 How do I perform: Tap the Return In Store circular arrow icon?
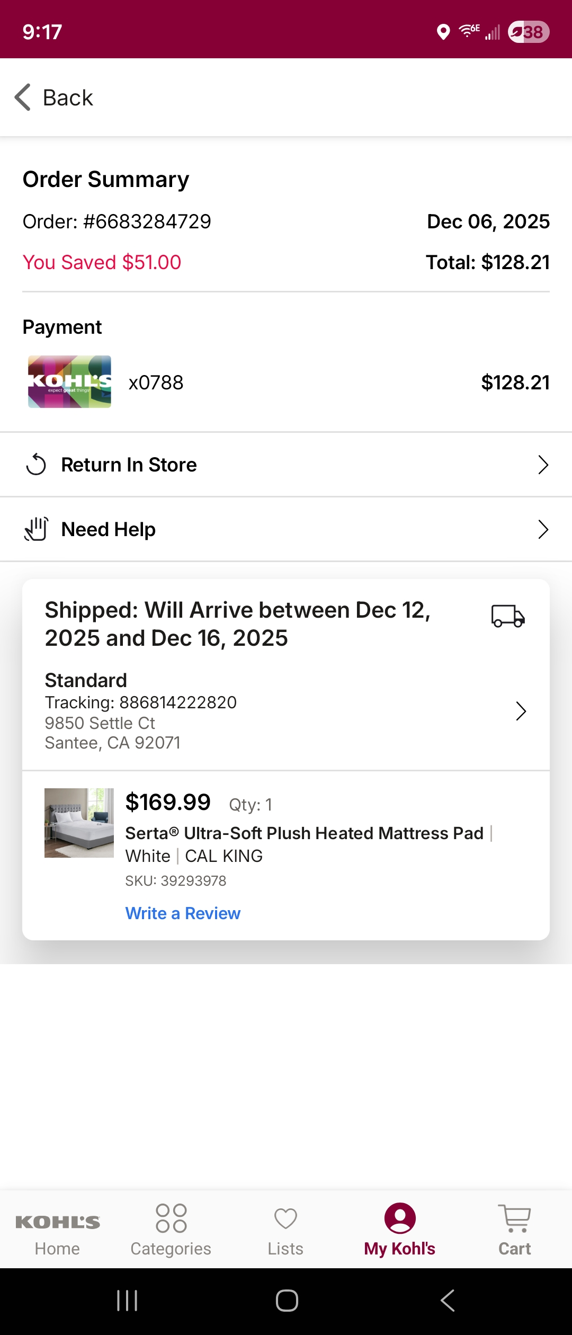pyautogui.click(x=36, y=465)
